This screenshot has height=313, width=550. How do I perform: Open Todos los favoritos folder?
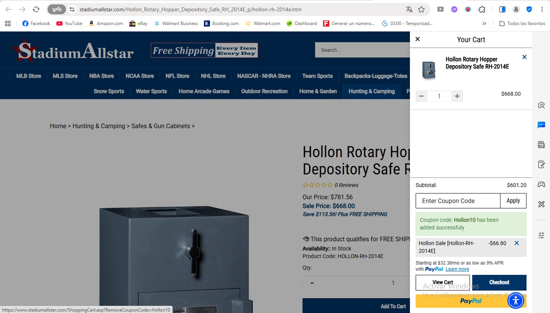[x=522, y=23]
